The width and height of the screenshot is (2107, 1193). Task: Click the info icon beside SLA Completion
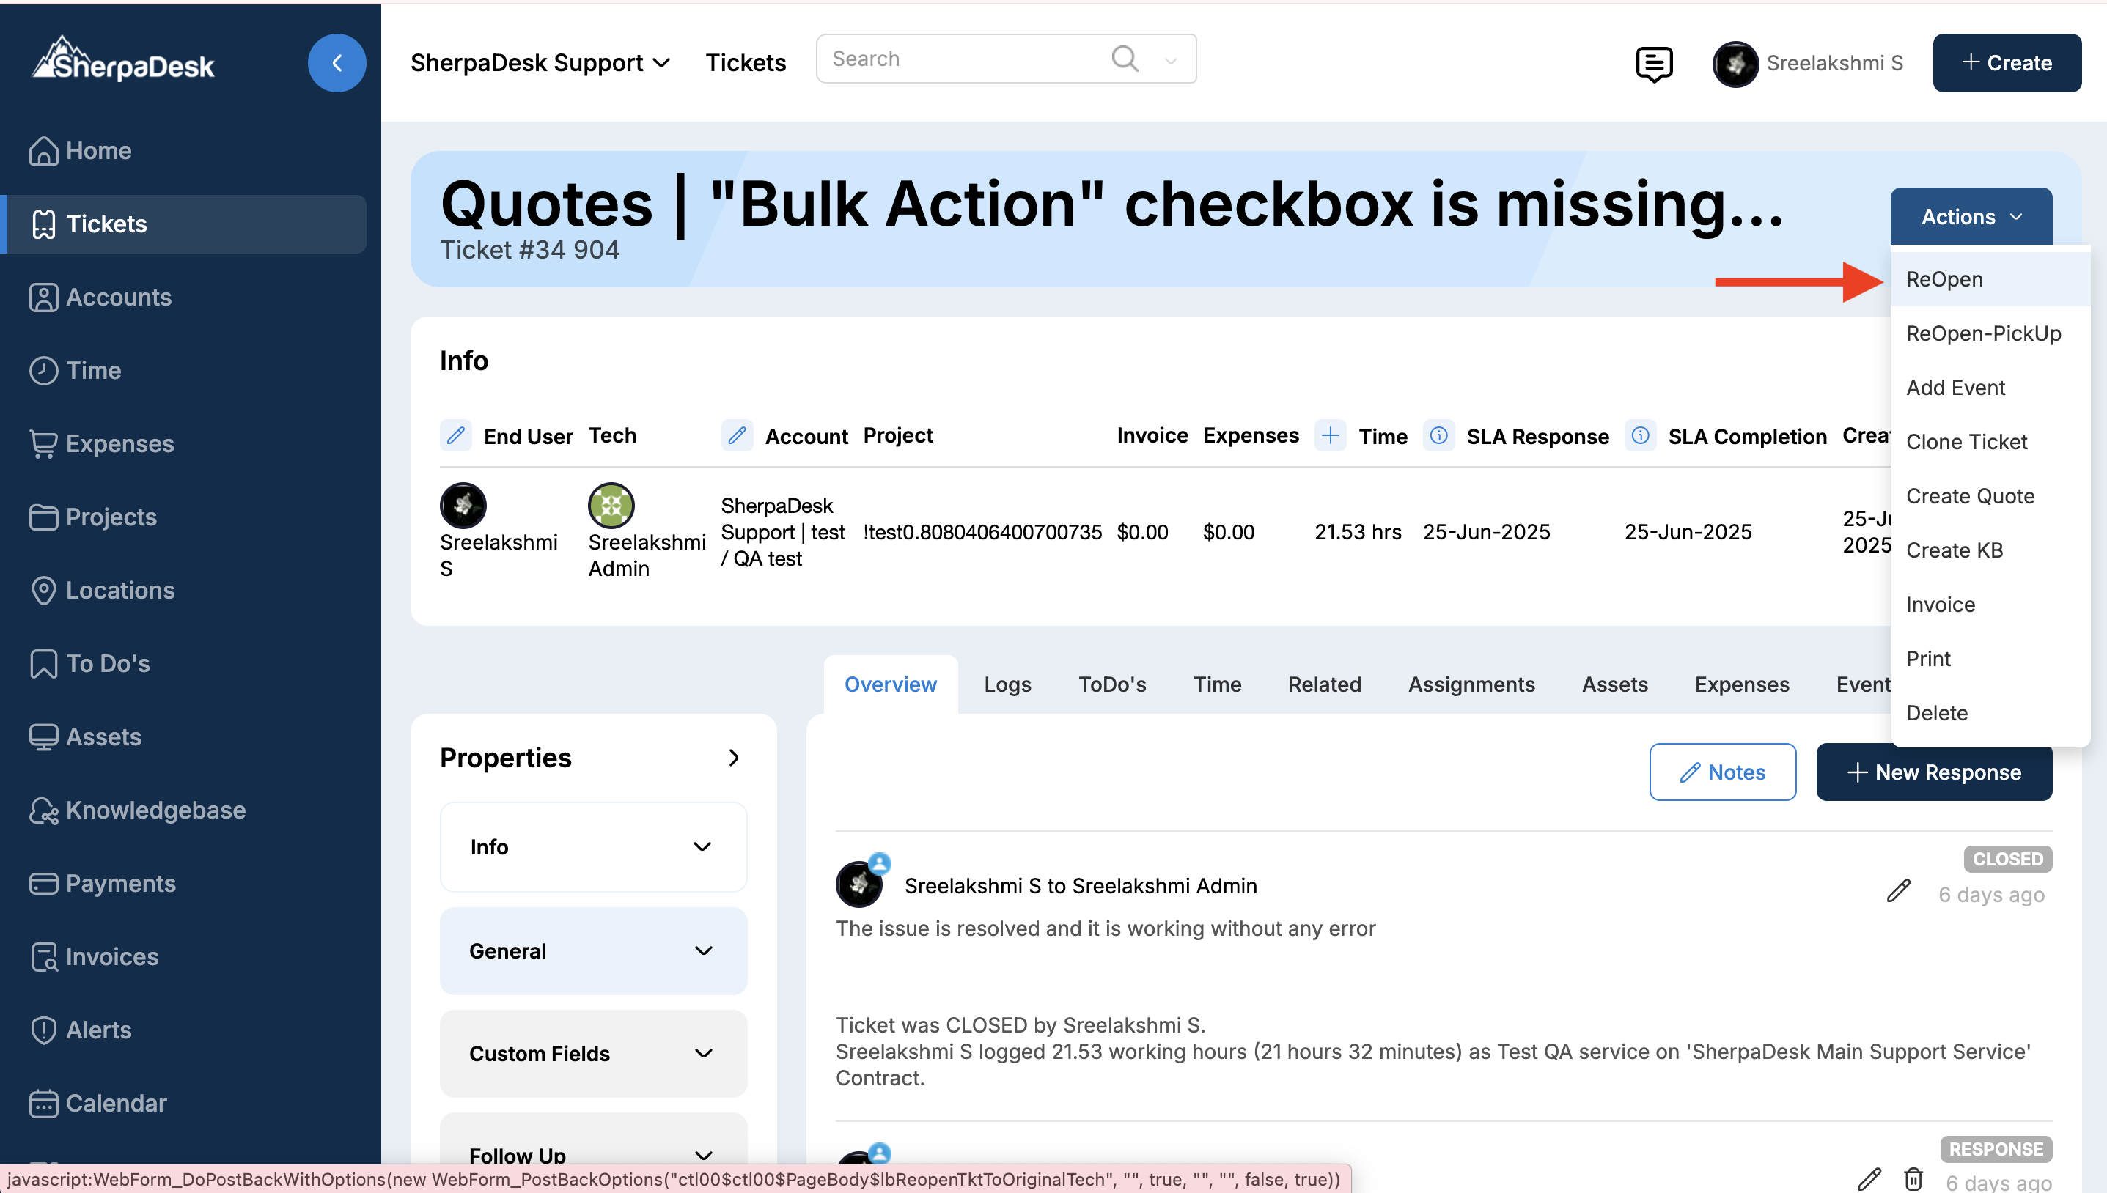click(1640, 435)
